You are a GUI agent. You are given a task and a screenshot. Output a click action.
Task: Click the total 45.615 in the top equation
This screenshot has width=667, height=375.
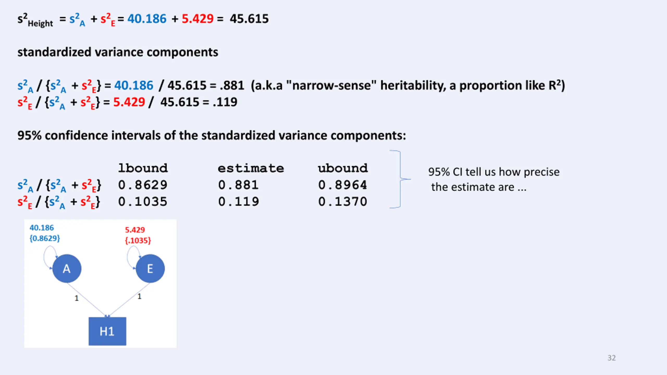point(249,19)
